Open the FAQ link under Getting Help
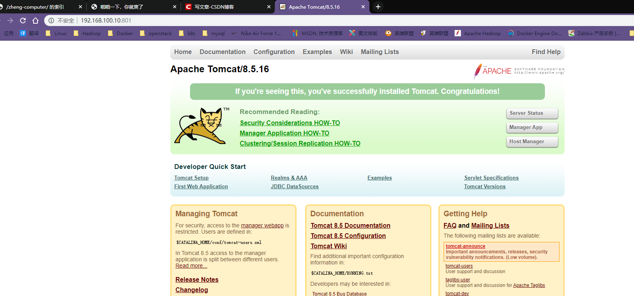This screenshot has width=634, height=296. click(x=450, y=225)
